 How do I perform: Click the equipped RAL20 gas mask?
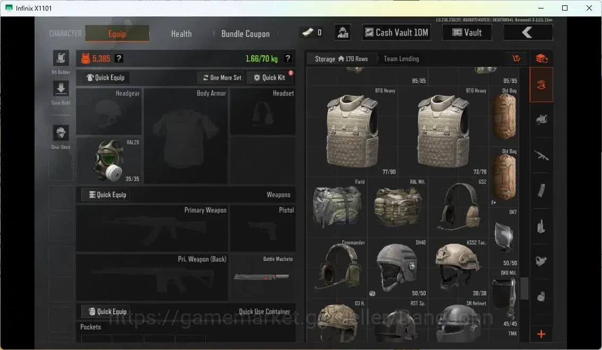(109, 160)
